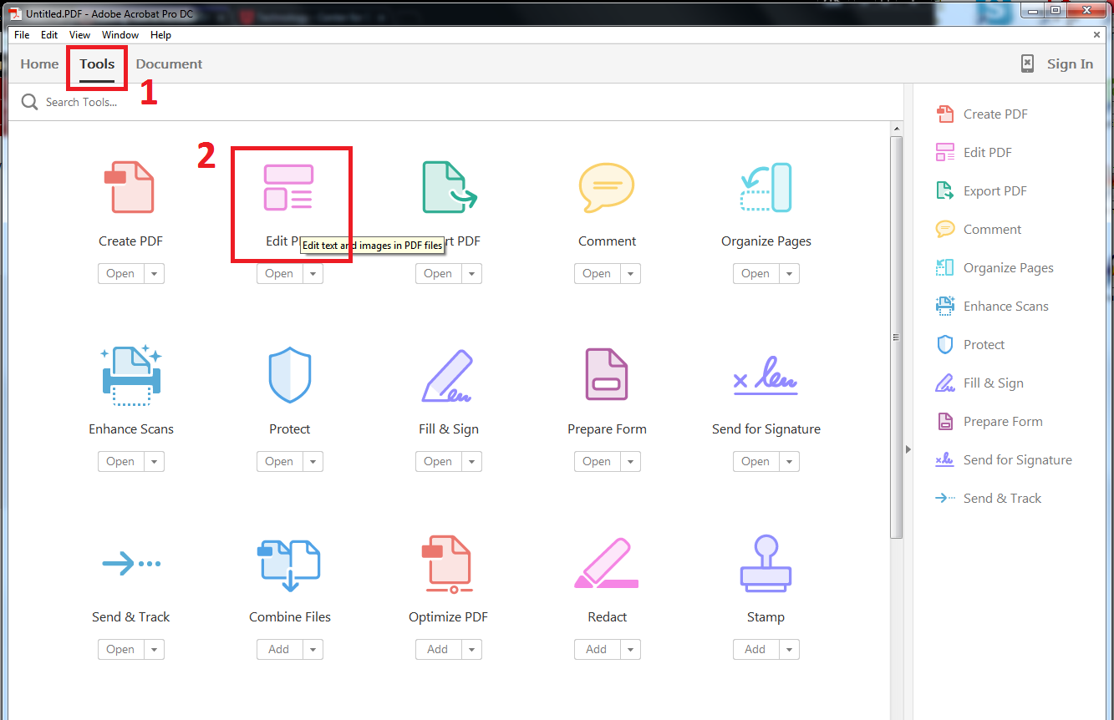This screenshot has height=720, width=1114.
Task: Click Comment icon in right sidebar
Action: tap(945, 229)
